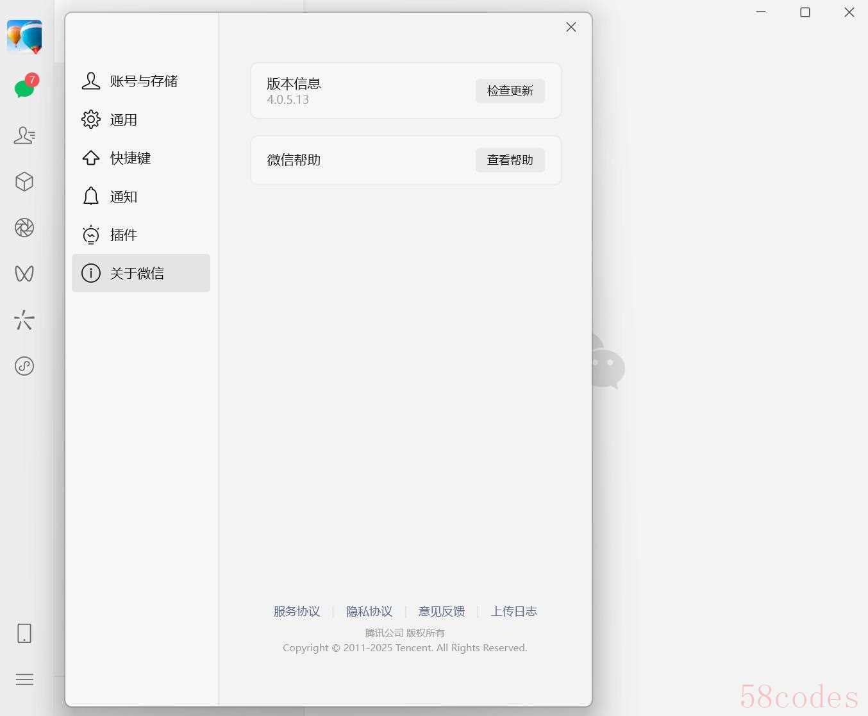
Task: Go to 插件 settings section
Action: [x=141, y=235]
